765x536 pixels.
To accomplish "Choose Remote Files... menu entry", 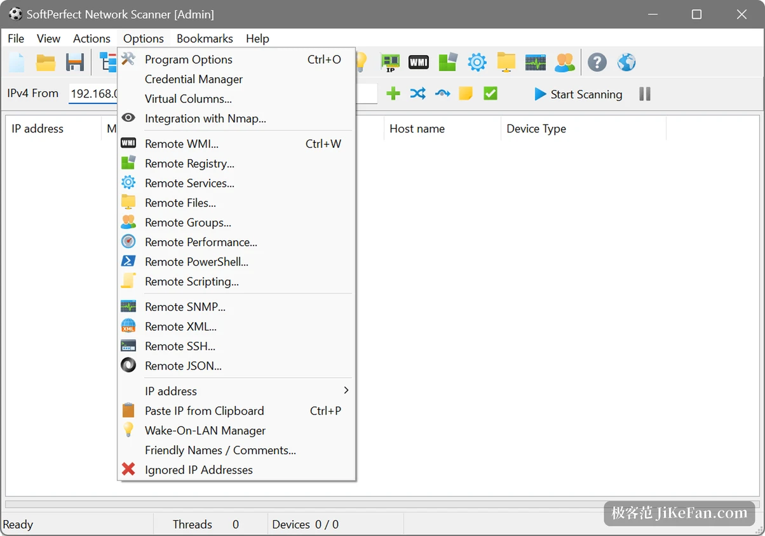I will (236, 203).
